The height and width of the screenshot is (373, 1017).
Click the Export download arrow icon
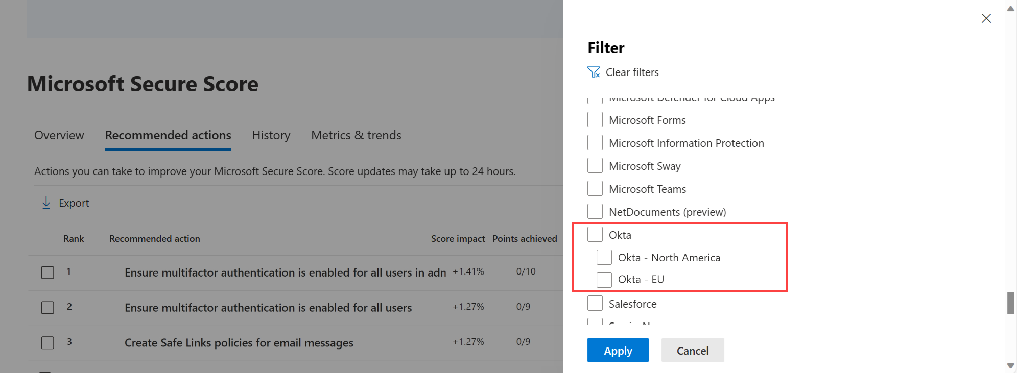click(x=46, y=203)
